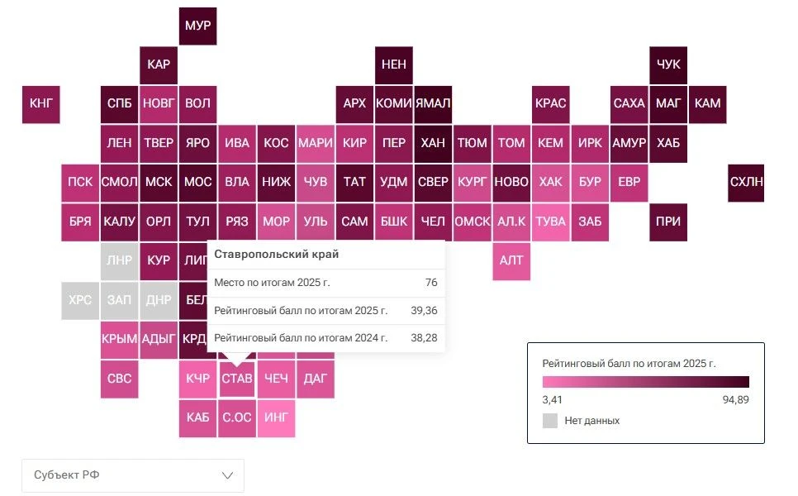The height and width of the screenshot is (496, 798).
Task: Select the КРЫМ tile
Action: (120, 340)
